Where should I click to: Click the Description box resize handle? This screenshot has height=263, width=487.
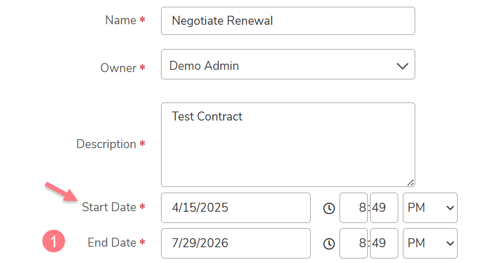410,183
